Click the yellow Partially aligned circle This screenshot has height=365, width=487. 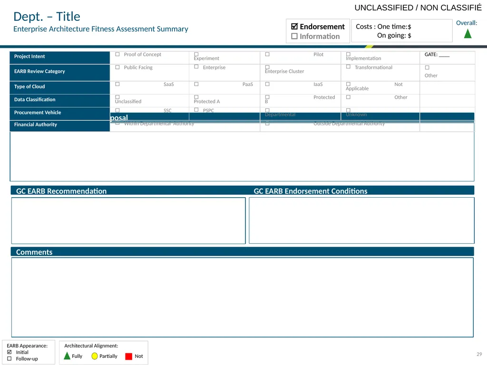95,356
